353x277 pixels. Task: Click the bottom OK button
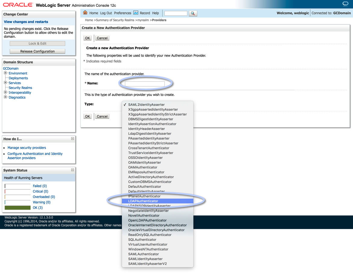(87, 116)
